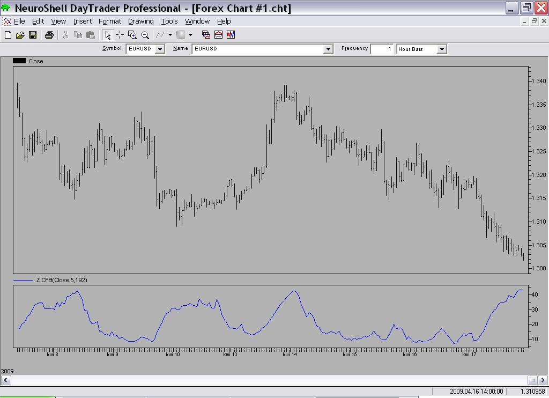The width and height of the screenshot is (549, 398).
Task: Click the line chart style icon
Action: (160, 35)
